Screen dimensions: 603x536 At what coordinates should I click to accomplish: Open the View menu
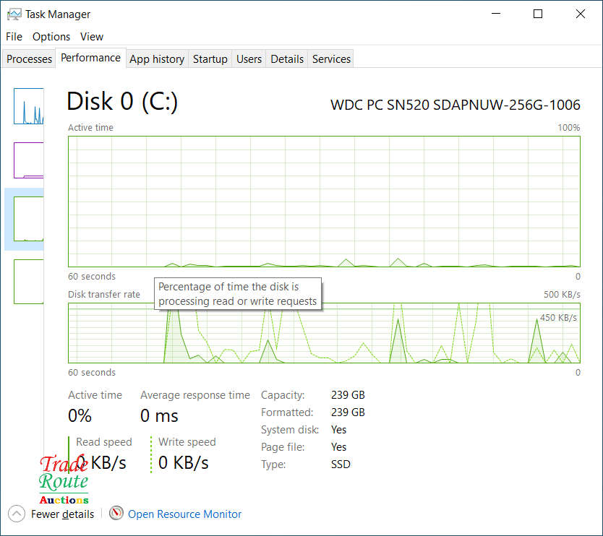click(x=92, y=36)
